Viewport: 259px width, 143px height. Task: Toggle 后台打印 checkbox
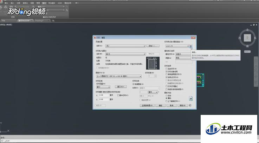pyautogui.click(x=167, y=69)
